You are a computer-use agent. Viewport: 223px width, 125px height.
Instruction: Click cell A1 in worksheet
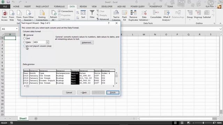click(10, 38)
